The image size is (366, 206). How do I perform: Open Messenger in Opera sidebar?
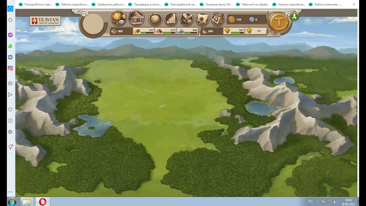point(10,35)
